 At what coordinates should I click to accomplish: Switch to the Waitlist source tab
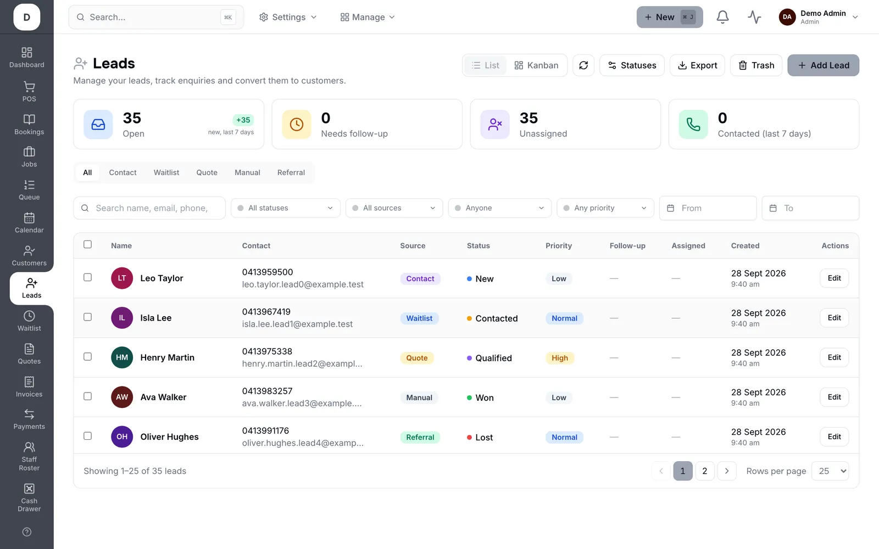point(166,172)
